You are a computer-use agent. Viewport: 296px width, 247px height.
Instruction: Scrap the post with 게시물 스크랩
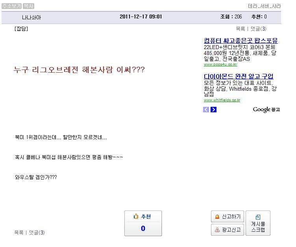(258, 223)
